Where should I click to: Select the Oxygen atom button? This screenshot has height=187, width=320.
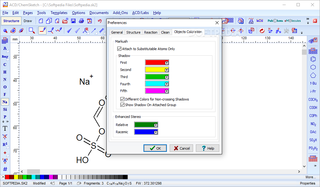coord(5,87)
